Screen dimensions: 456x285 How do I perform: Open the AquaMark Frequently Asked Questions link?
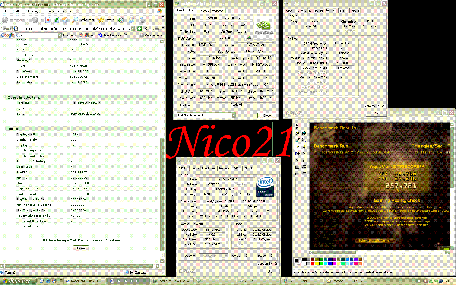click(x=91, y=240)
